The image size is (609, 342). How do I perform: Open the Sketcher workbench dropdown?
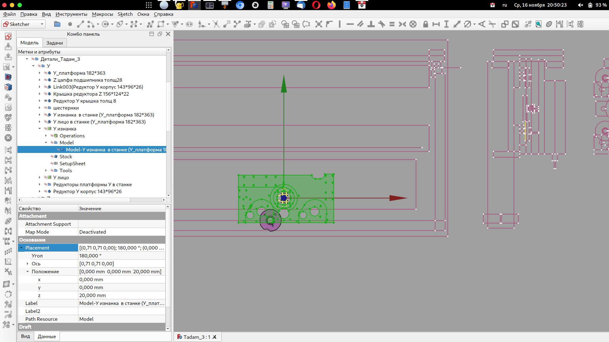click(23, 24)
